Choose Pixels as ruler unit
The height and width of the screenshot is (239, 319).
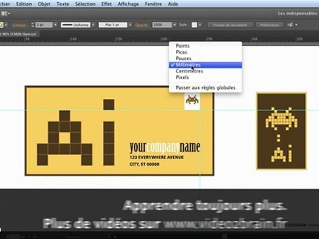pyautogui.click(x=205, y=77)
